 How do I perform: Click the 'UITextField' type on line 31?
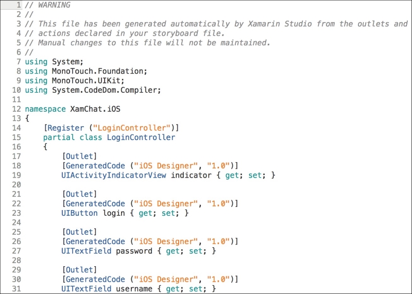point(87,289)
